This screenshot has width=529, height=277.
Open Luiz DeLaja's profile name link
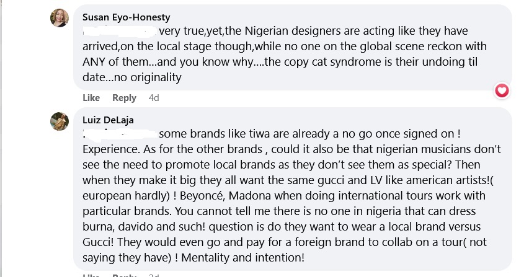tap(108, 120)
